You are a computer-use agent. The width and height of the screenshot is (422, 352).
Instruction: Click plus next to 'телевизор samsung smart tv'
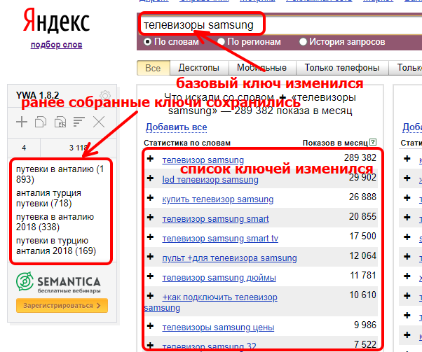[151, 238]
